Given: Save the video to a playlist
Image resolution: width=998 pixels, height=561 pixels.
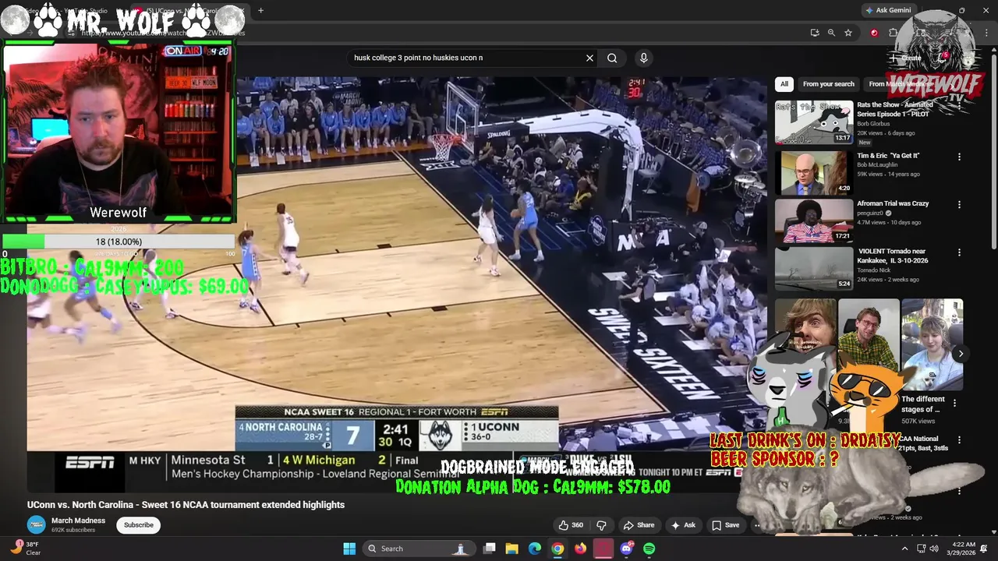Looking at the screenshot, I should click(x=725, y=525).
